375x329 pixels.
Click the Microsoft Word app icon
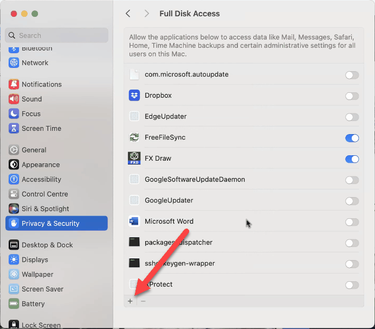[134, 221]
